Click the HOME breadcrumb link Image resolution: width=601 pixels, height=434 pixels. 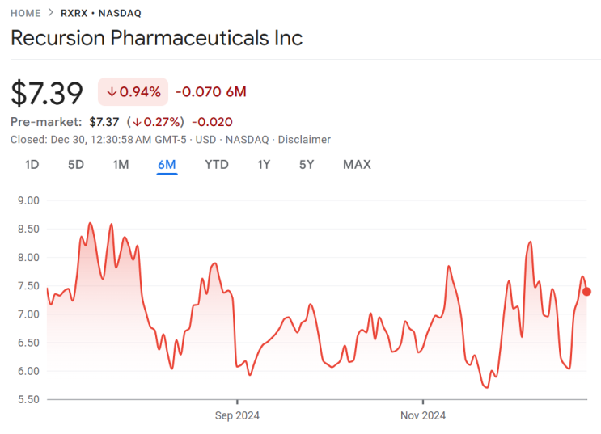coord(26,13)
